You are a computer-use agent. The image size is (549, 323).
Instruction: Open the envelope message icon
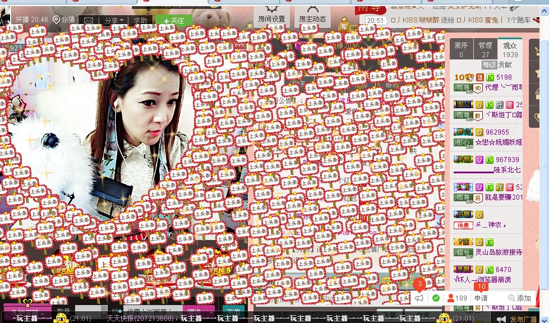click(x=89, y=20)
